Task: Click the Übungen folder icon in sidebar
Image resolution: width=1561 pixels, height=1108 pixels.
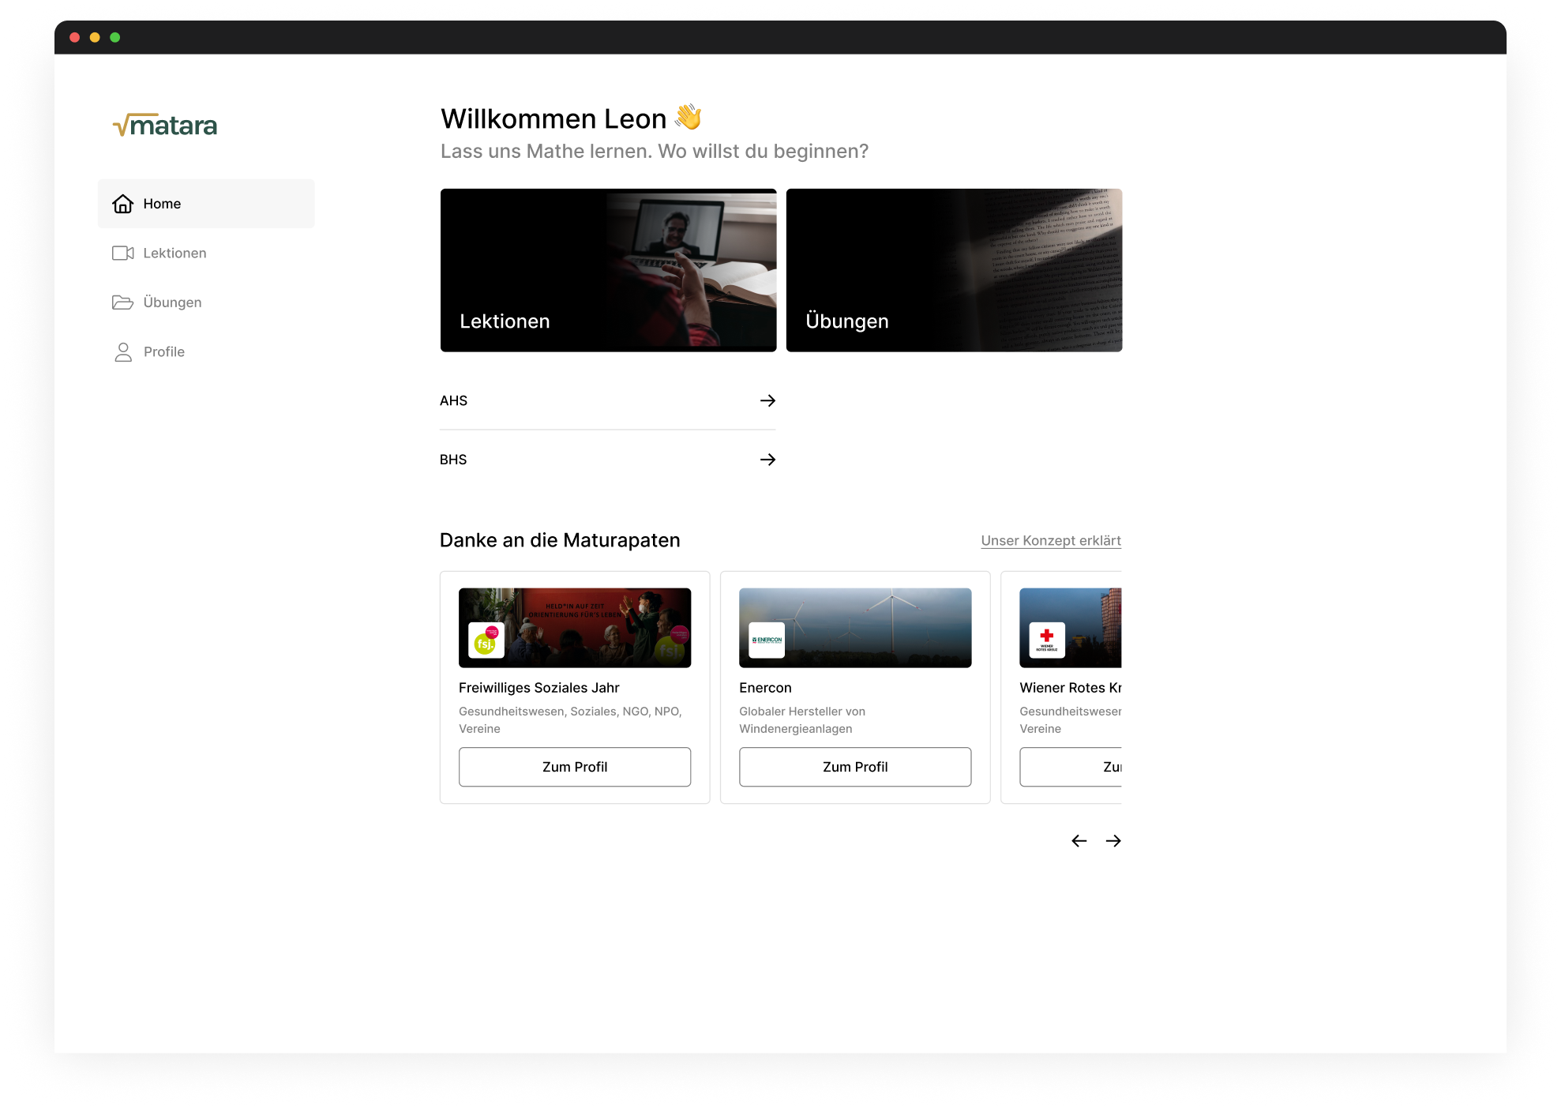Action: click(x=123, y=302)
